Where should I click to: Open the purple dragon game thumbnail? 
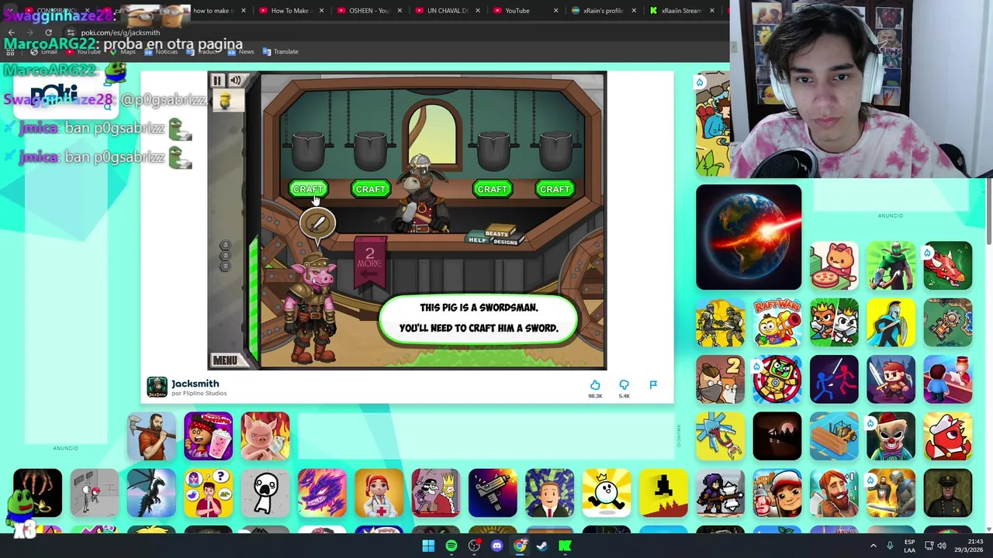(x=322, y=493)
